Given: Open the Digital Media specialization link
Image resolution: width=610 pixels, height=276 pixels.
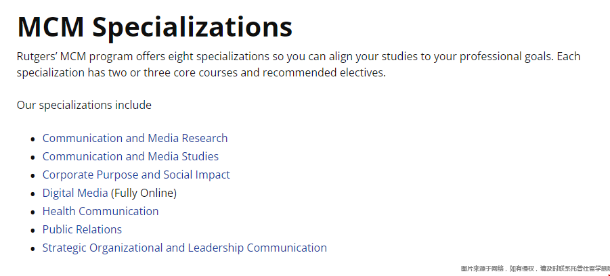Looking at the screenshot, I should pyautogui.click(x=75, y=193).
